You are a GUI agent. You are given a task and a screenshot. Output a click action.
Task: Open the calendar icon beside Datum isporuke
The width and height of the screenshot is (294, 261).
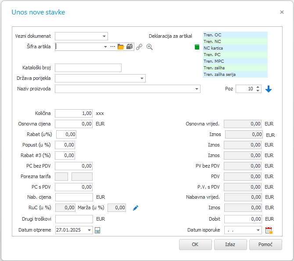269,230
